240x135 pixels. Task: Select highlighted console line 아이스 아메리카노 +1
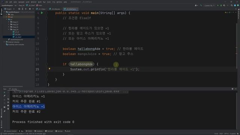[28, 106]
